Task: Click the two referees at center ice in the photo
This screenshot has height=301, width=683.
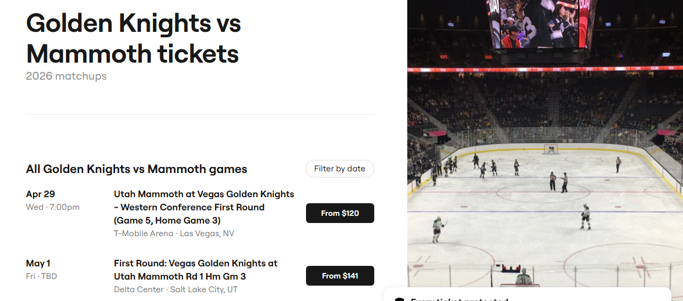Action: coord(558,182)
